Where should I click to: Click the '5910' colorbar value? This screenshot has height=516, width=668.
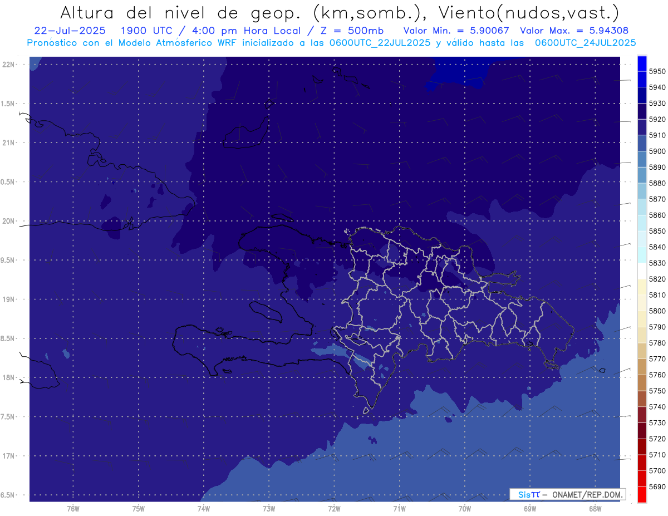(x=657, y=135)
